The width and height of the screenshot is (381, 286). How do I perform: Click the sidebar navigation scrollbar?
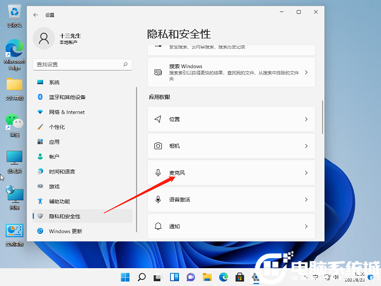pos(137,160)
